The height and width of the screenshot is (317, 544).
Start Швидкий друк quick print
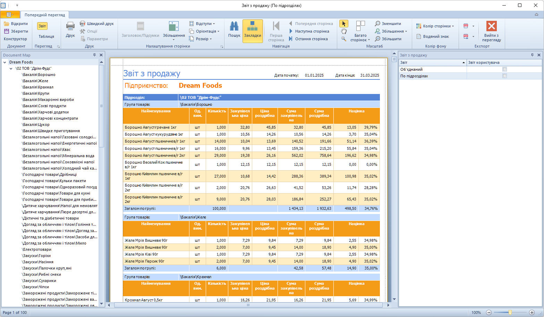point(97,24)
